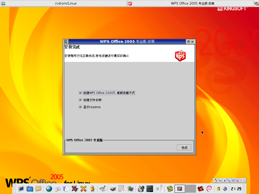Click the panel clock showing 21:29

(236, 189)
